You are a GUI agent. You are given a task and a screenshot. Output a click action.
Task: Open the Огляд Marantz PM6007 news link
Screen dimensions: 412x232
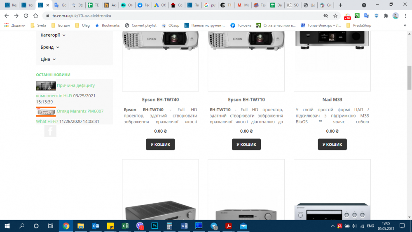[80, 111]
